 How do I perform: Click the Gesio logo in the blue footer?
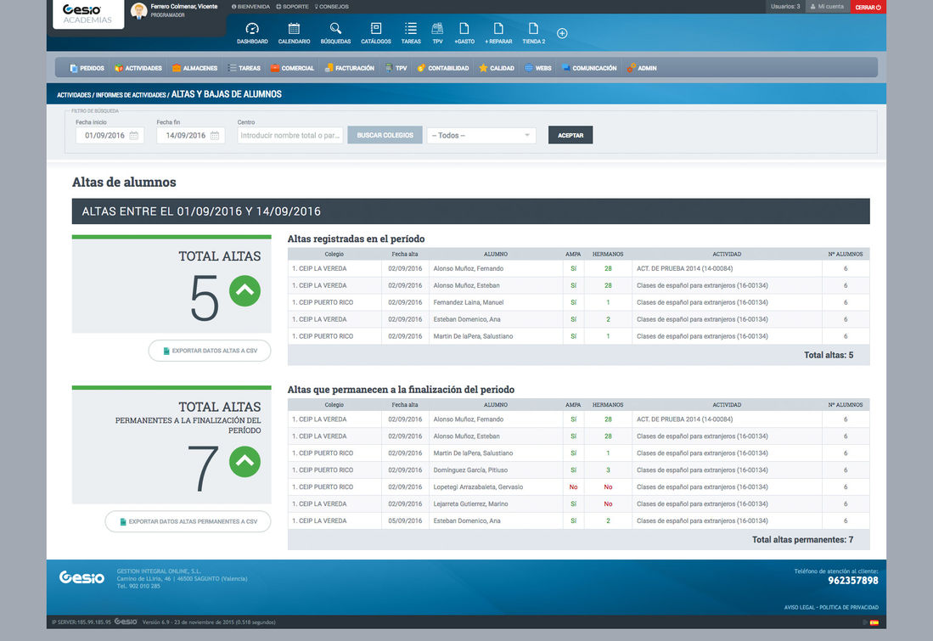(x=81, y=577)
